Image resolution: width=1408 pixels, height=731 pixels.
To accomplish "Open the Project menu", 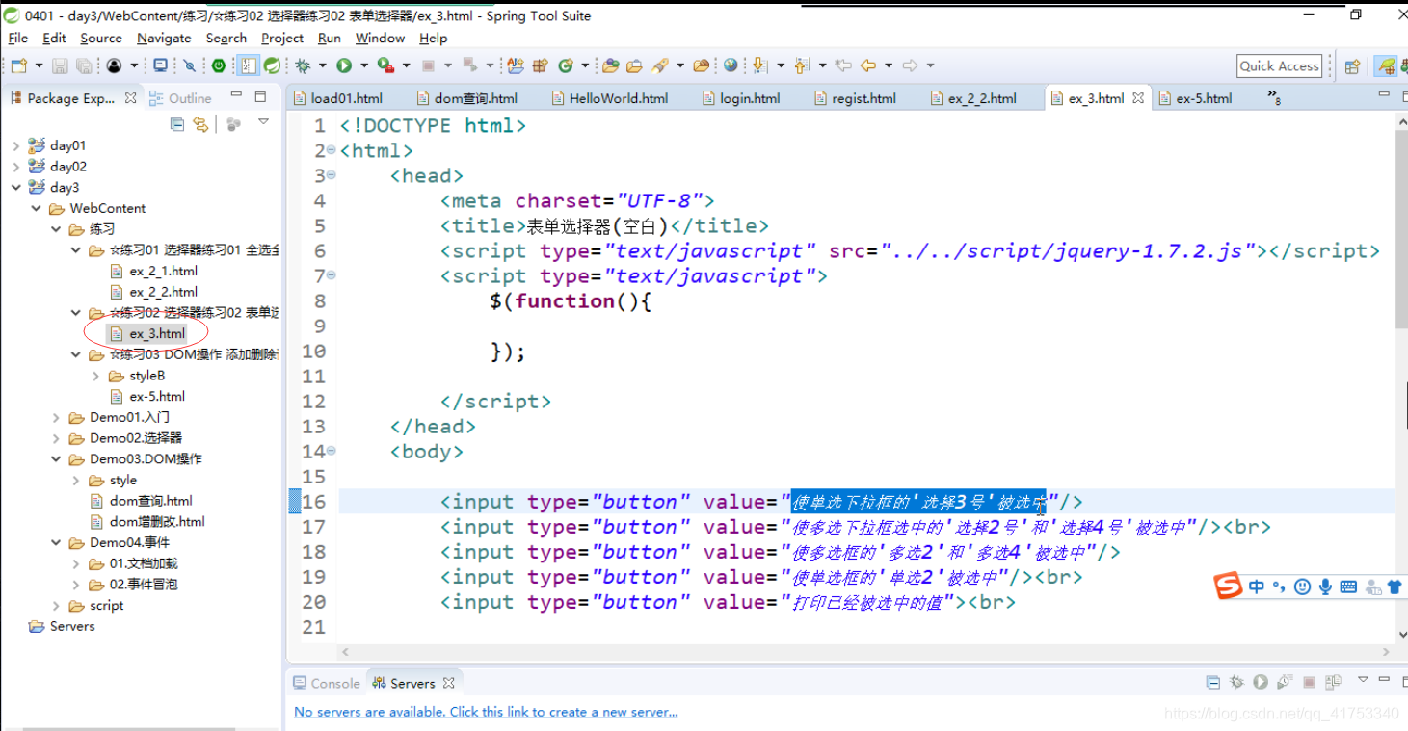I will (x=282, y=38).
